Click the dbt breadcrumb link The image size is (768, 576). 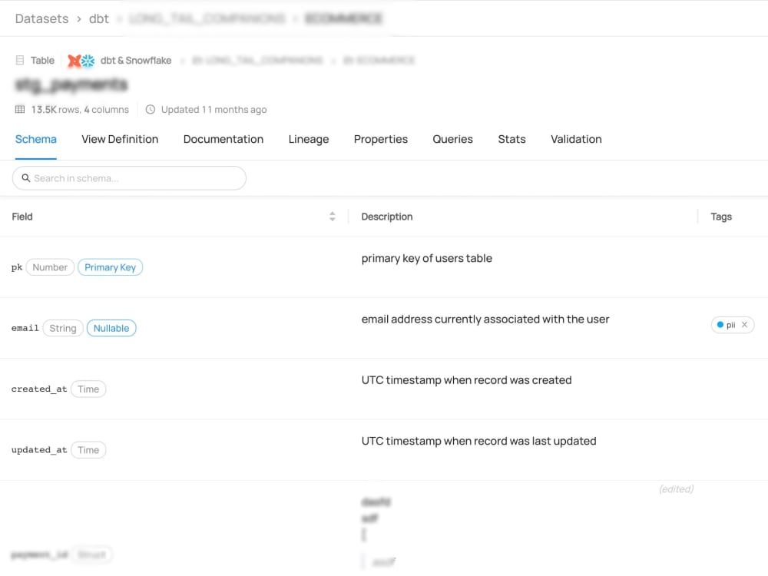pyautogui.click(x=99, y=18)
